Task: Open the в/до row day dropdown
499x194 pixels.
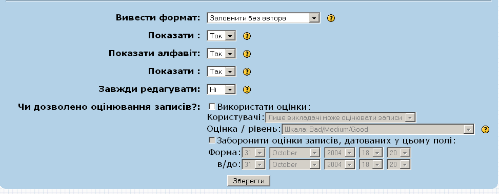Action: 254,164
